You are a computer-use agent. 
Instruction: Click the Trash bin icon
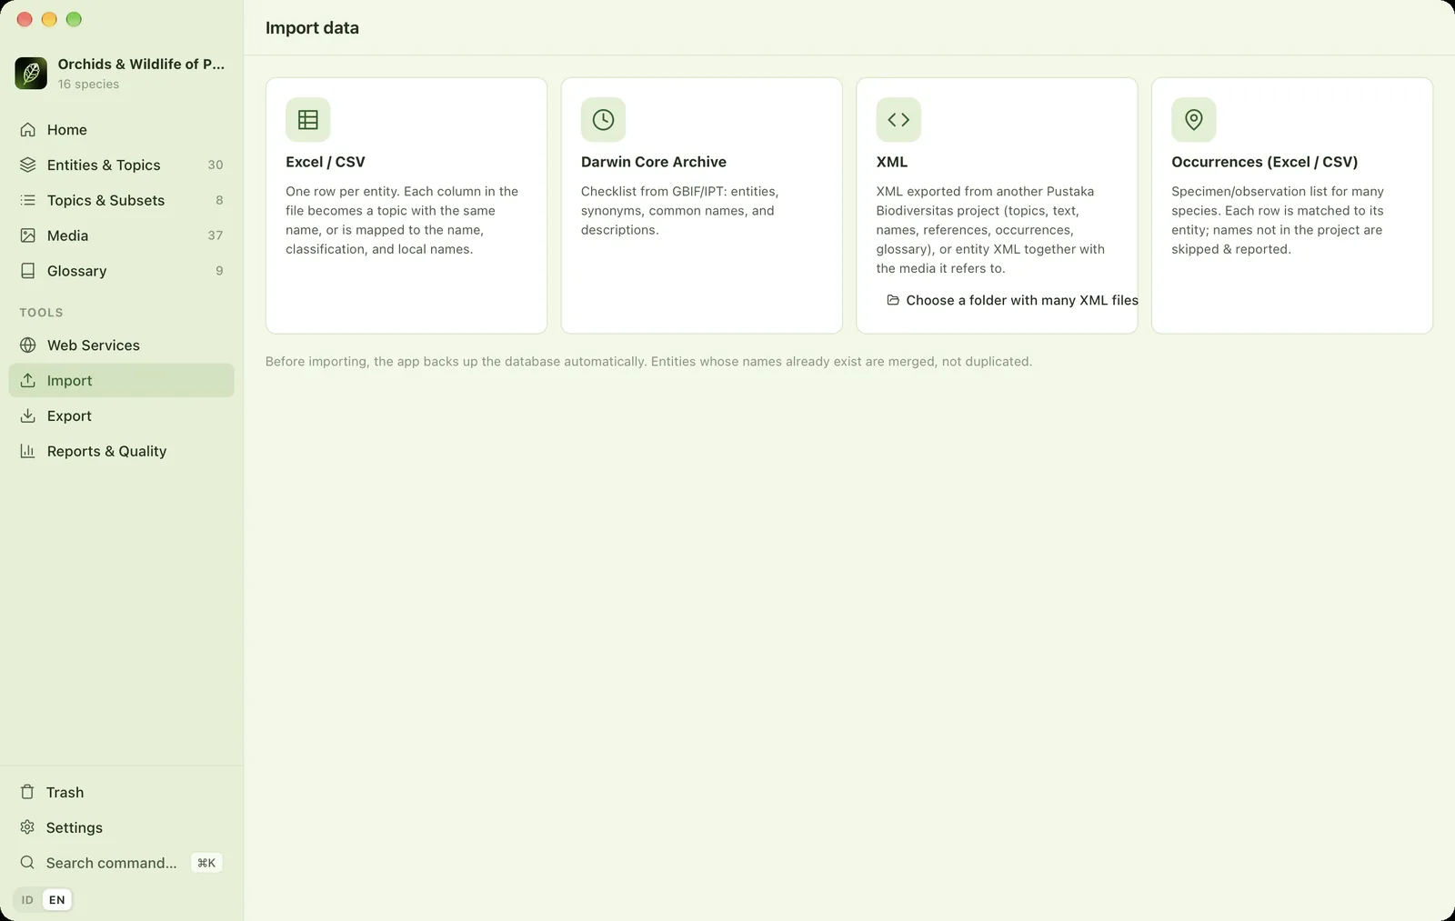[27, 792]
